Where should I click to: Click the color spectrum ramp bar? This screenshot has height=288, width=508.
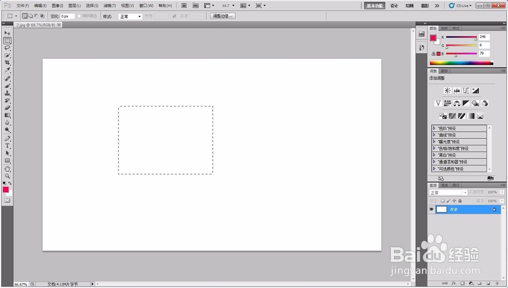(461, 63)
